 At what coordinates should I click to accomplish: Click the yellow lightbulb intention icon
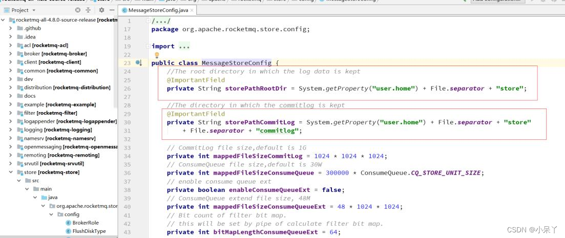point(157,55)
